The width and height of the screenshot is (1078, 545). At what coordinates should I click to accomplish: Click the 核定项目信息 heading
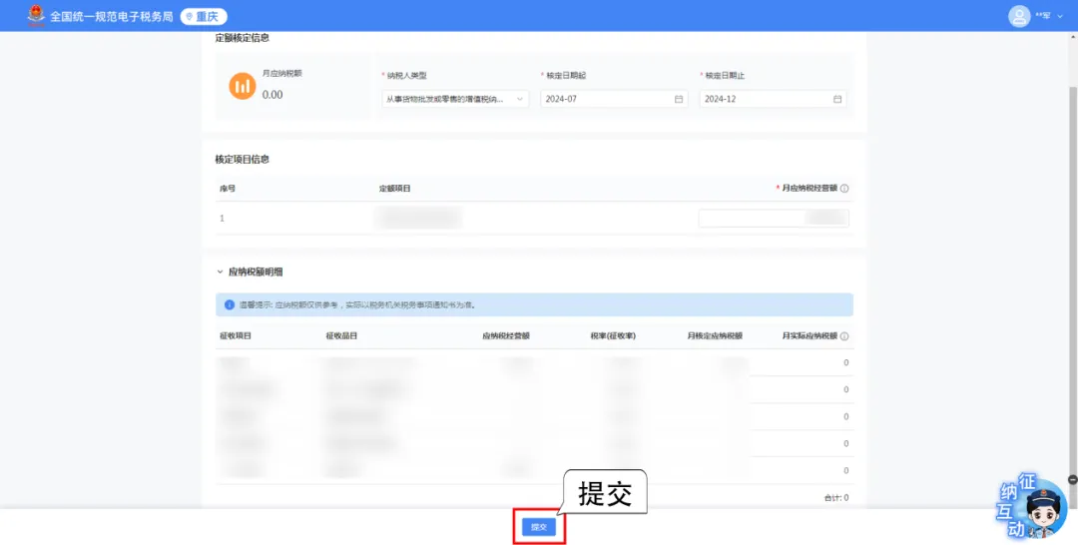point(242,159)
